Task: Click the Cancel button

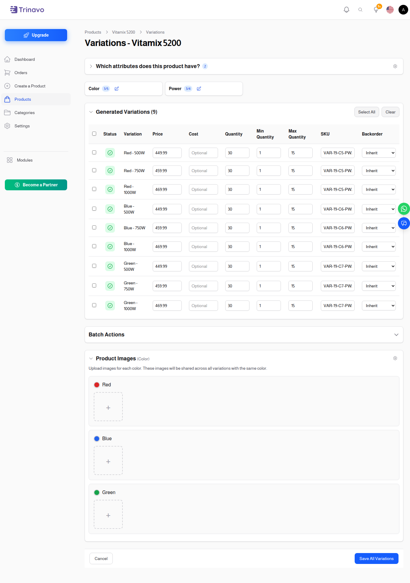Action: point(101,558)
